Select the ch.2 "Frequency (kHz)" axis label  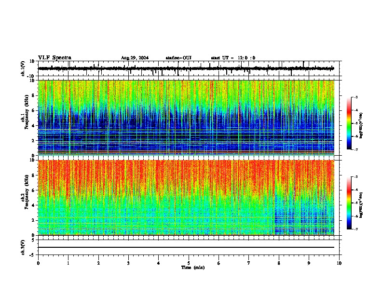[27, 192]
